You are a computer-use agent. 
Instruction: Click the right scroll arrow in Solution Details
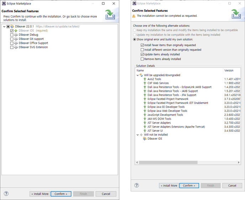pyautogui.click(x=239, y=162)
